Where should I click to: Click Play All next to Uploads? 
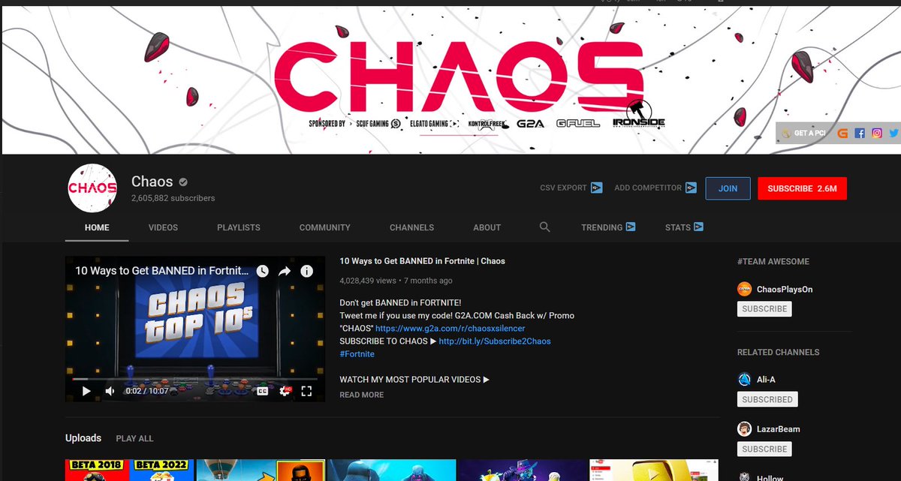pos(134,438)
